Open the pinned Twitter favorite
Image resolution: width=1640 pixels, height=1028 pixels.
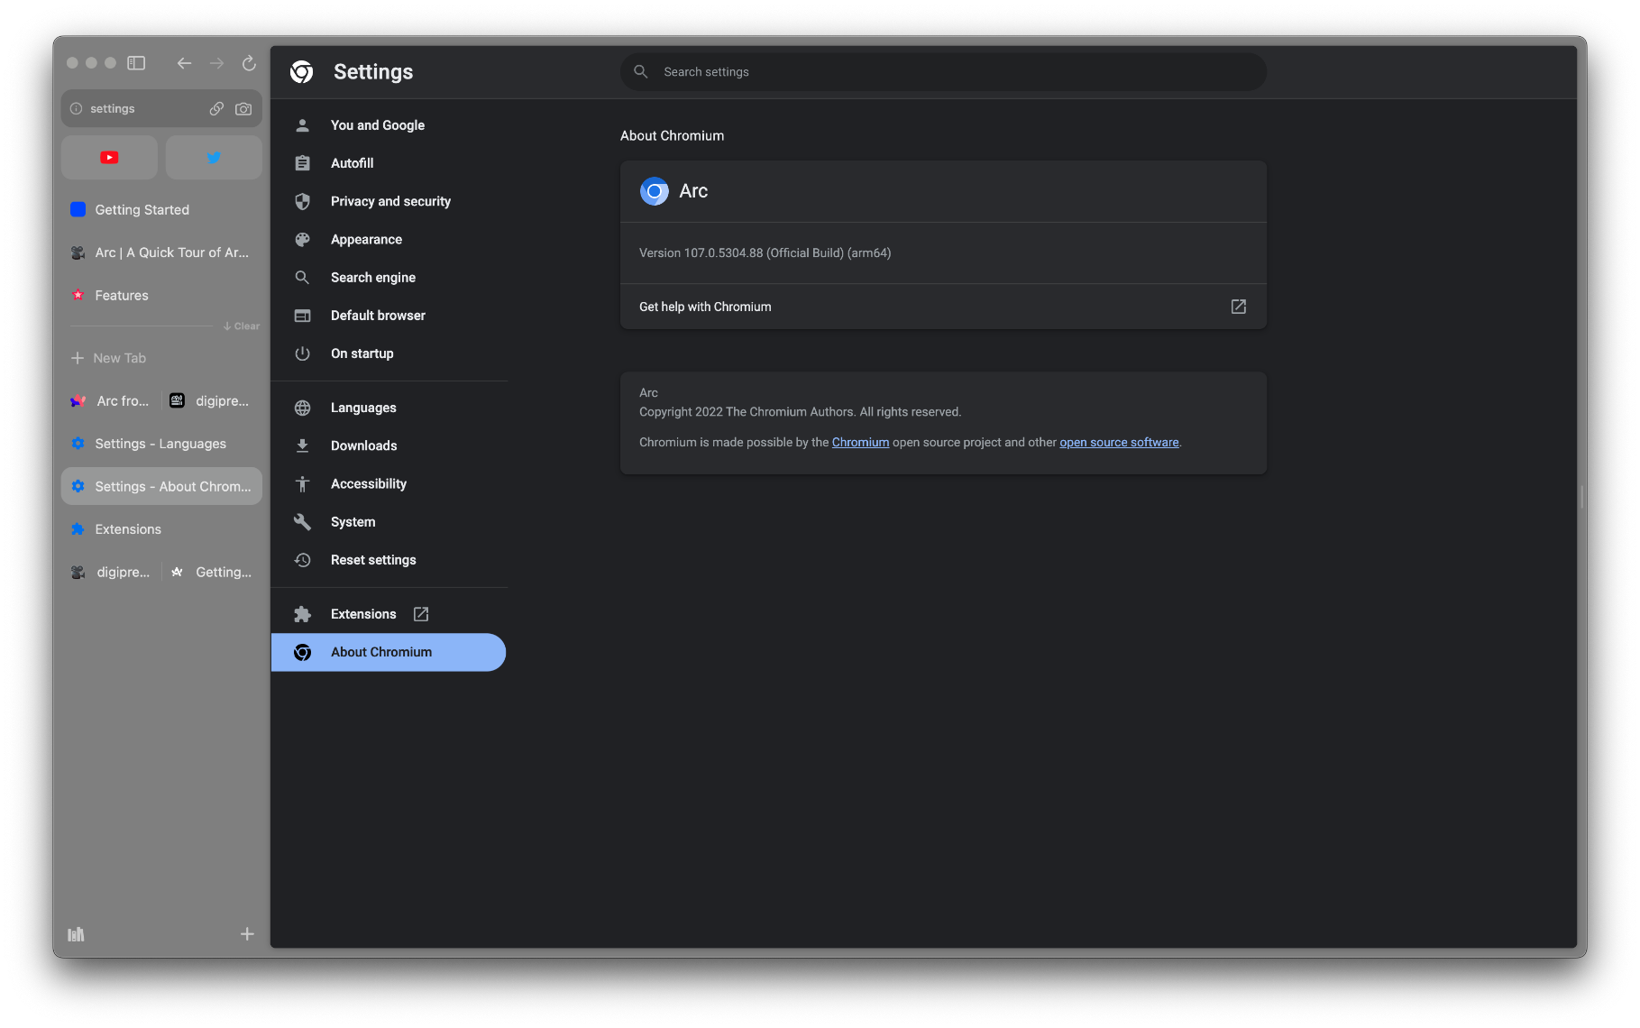[x=214, y=158]
